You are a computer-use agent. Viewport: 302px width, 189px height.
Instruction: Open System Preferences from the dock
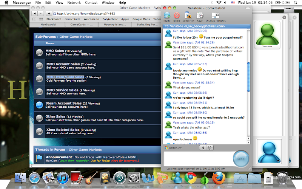(x=134, y=178)
